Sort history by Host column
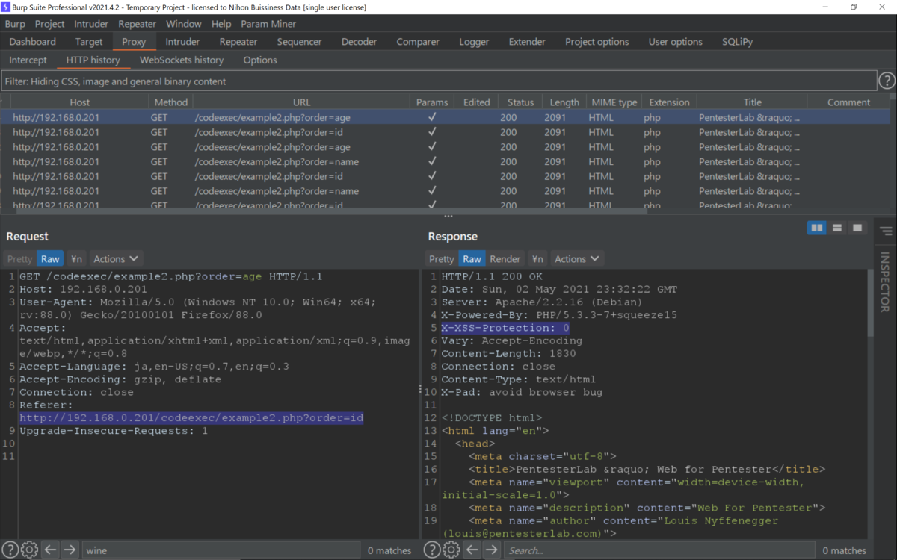 [x=80, y=102]
